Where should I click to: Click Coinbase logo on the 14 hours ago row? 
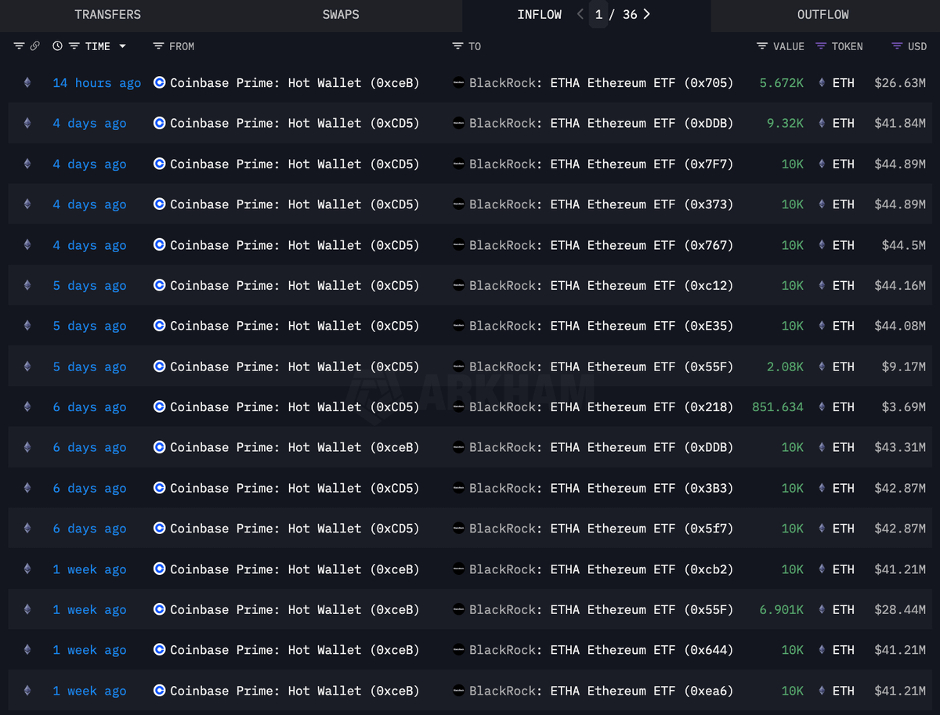click(x=160, y=82)
